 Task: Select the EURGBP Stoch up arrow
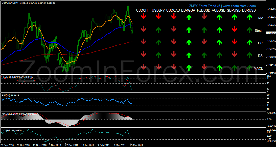point(189,30)
